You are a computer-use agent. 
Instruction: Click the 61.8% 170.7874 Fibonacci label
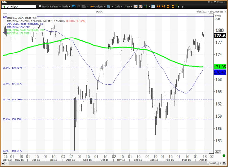[12, 68]
